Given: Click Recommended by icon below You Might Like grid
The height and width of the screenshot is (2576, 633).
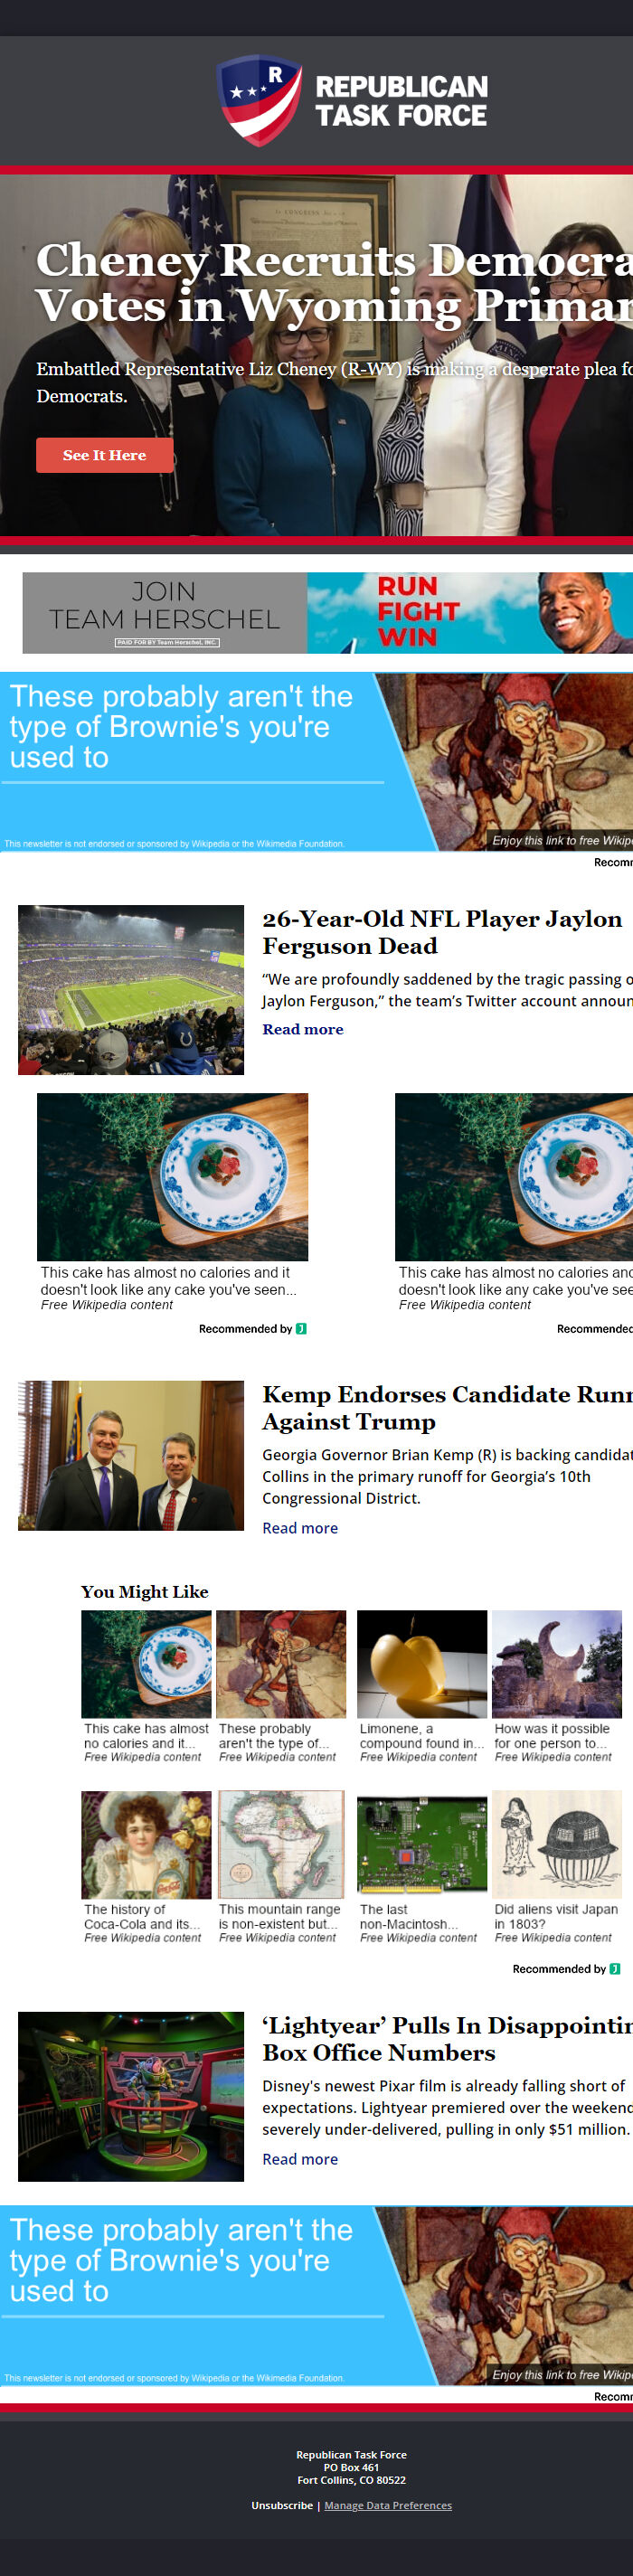Looking at the screenshot, I should (x=614, y=1968).
